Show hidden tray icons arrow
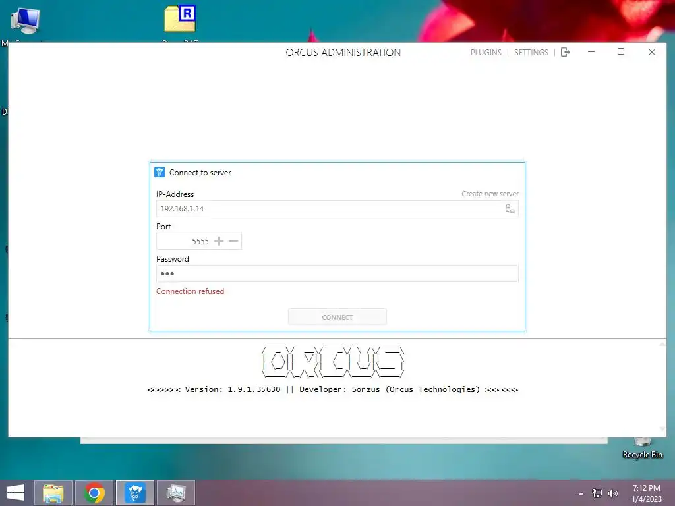This screenshot has height=506, width=675. pos(581,493)
